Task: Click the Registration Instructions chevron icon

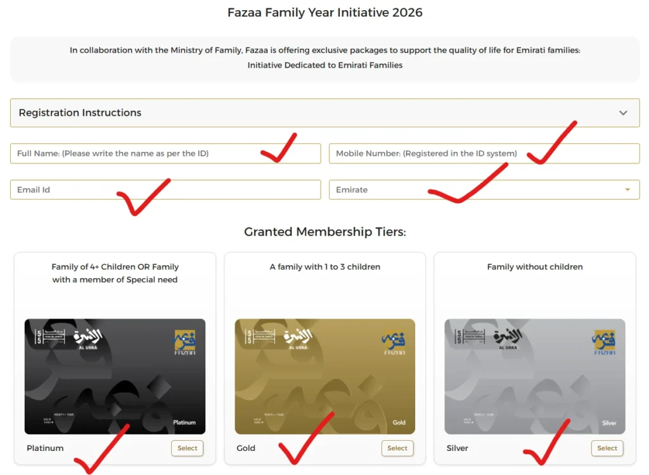Action: (623, 113)
